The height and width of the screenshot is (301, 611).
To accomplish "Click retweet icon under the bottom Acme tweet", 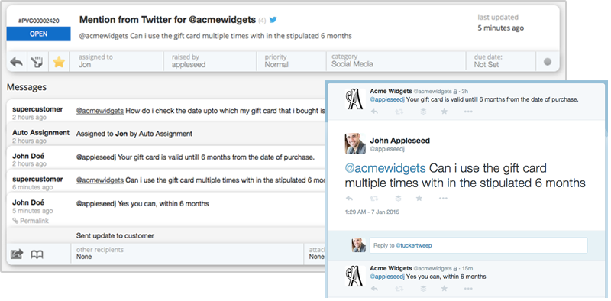I will click(399, 289).
